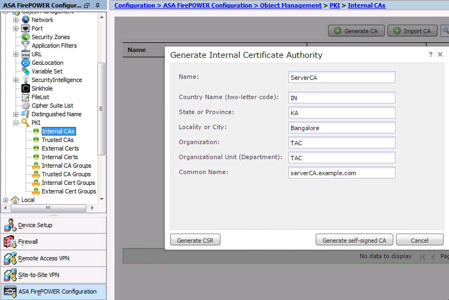Click the FileList document icon
449x300 pixels.
pos(26,97)
